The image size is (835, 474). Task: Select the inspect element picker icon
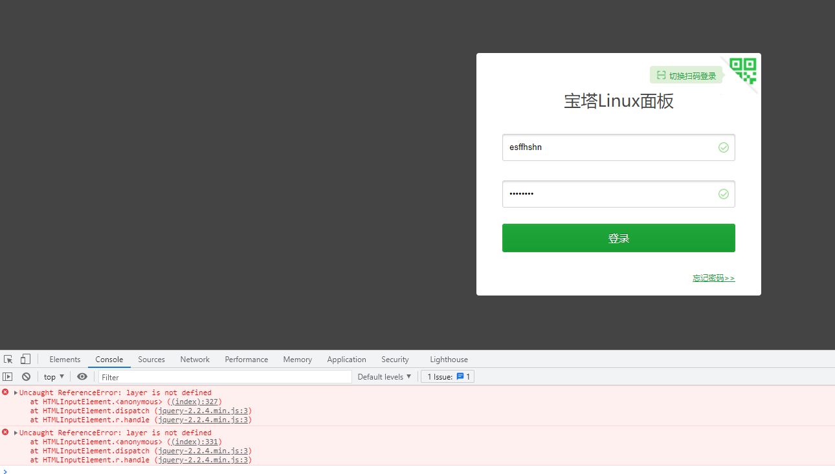tap(8, 360)
